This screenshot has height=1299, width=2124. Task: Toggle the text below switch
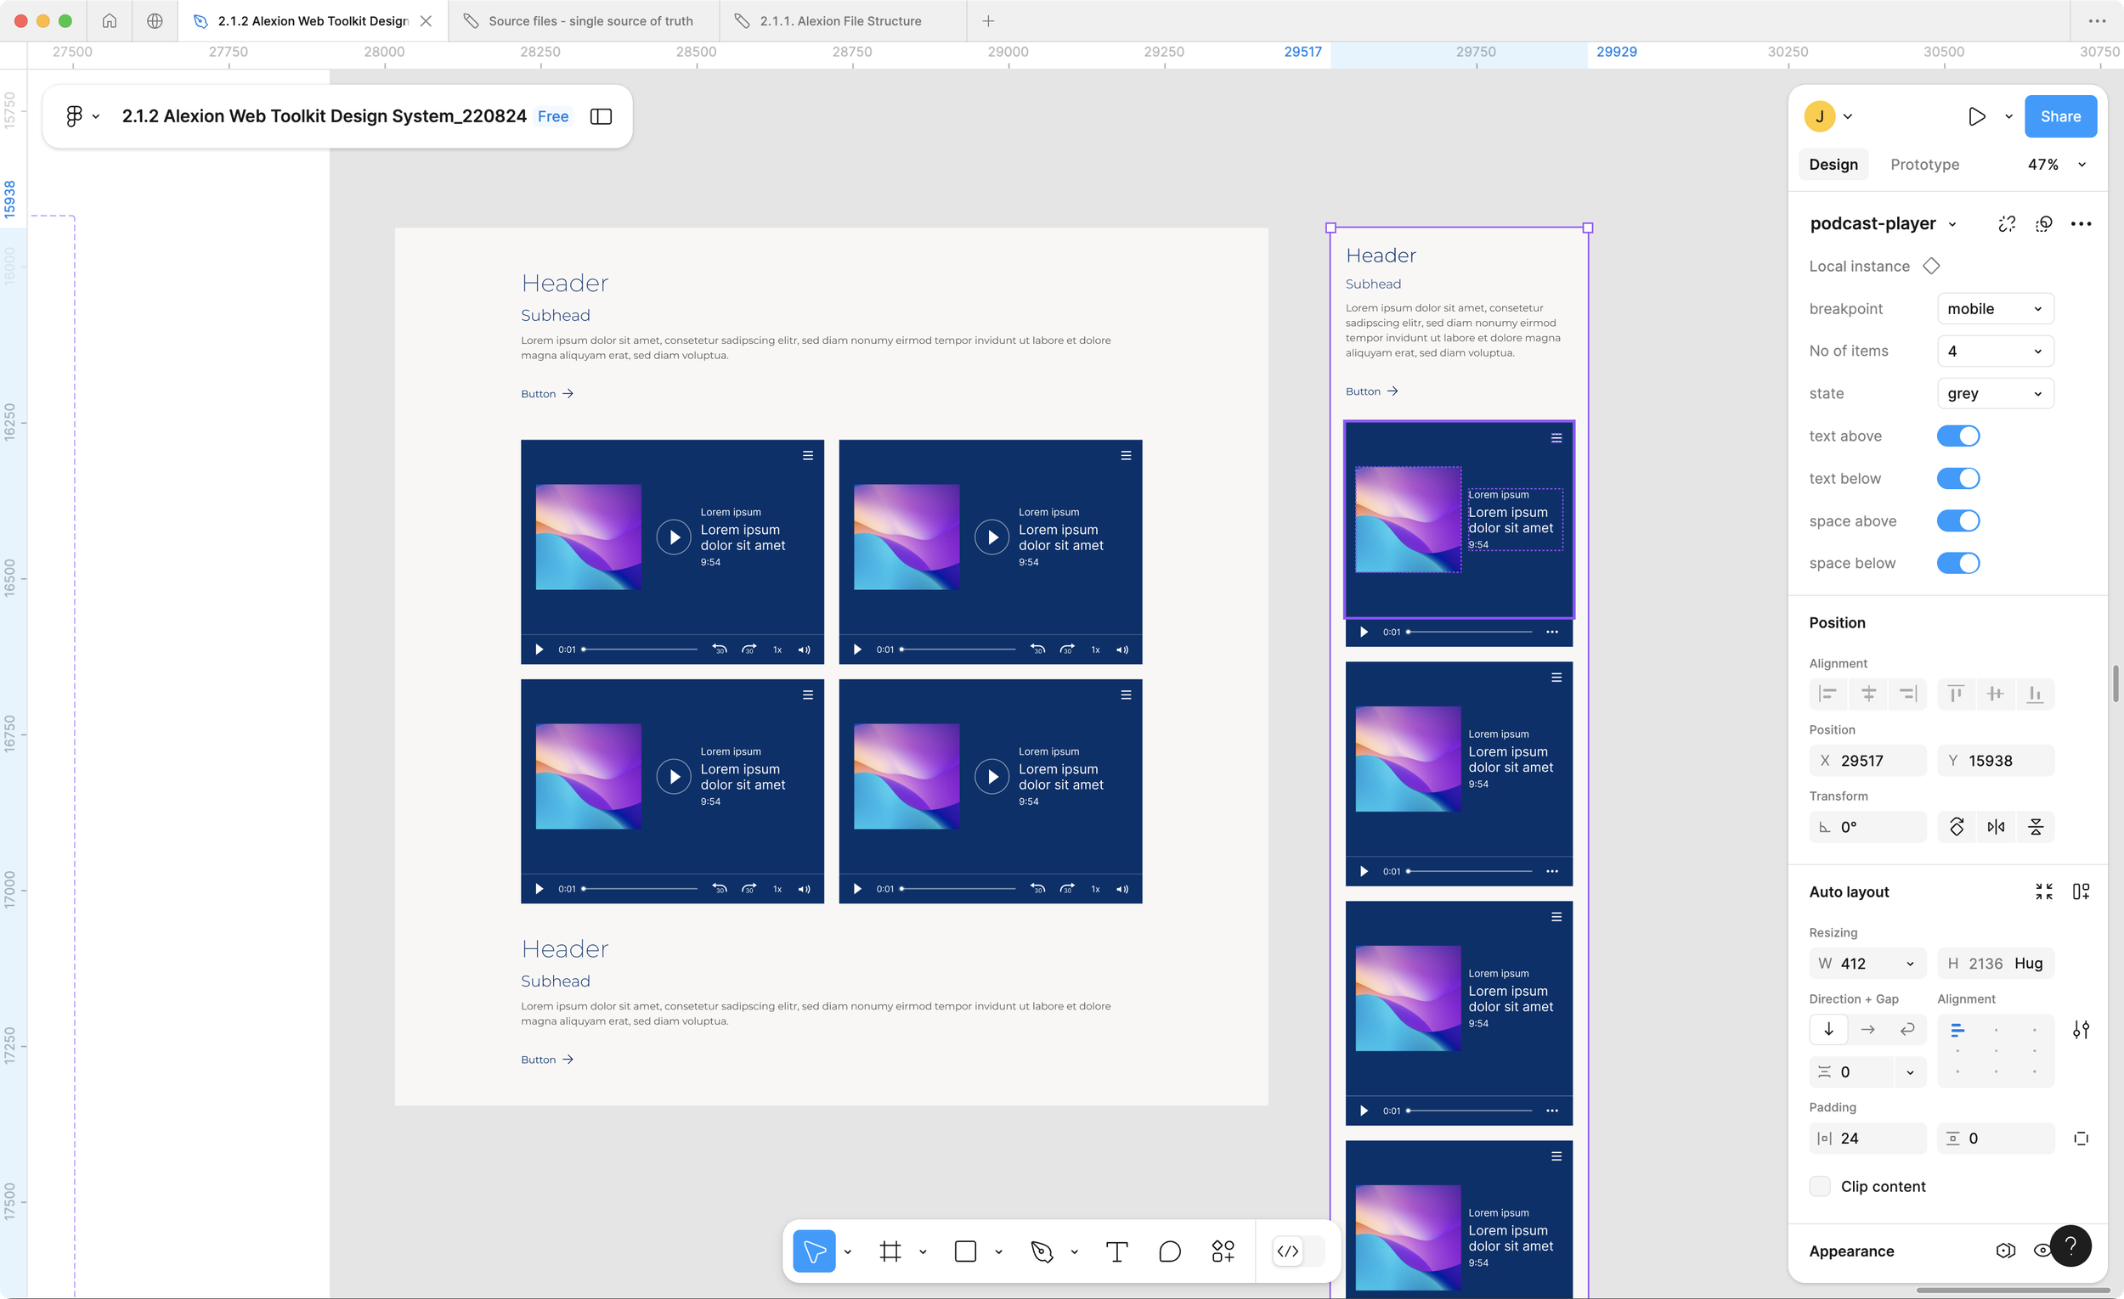[x=1957, y=478]
